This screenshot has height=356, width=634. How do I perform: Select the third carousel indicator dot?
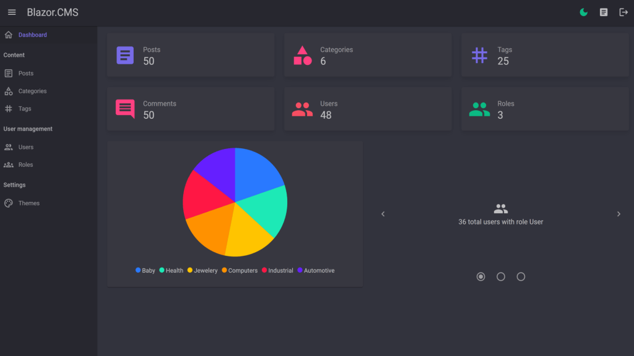point(521,277)
